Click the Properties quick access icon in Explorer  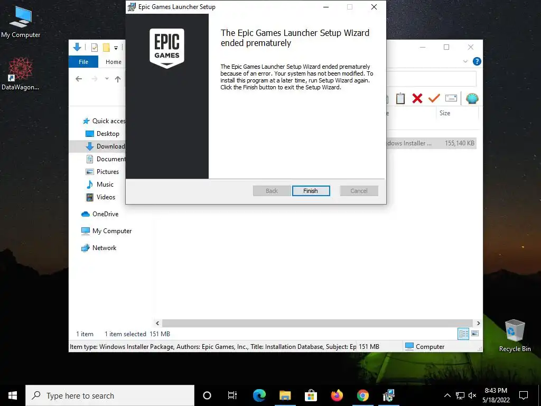pos(94,47)
